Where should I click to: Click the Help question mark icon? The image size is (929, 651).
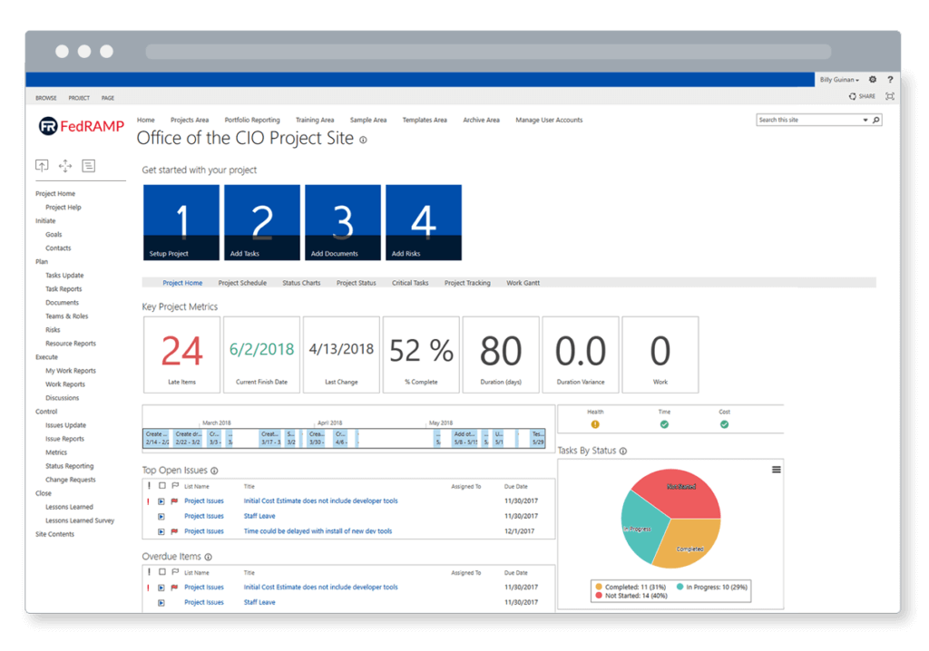click(x=890, y=80)
